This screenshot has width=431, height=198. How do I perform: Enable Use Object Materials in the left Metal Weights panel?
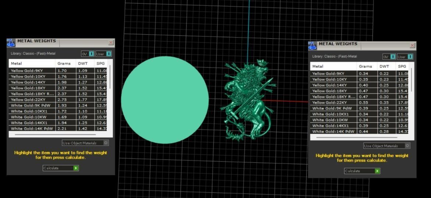85,143
